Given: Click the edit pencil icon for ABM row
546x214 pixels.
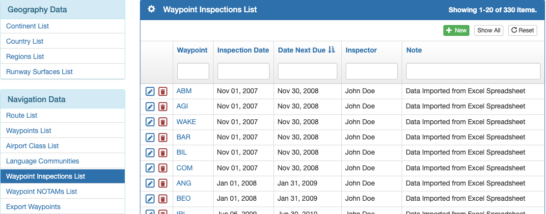Looking at the screenshot, I should click(150, 91).
